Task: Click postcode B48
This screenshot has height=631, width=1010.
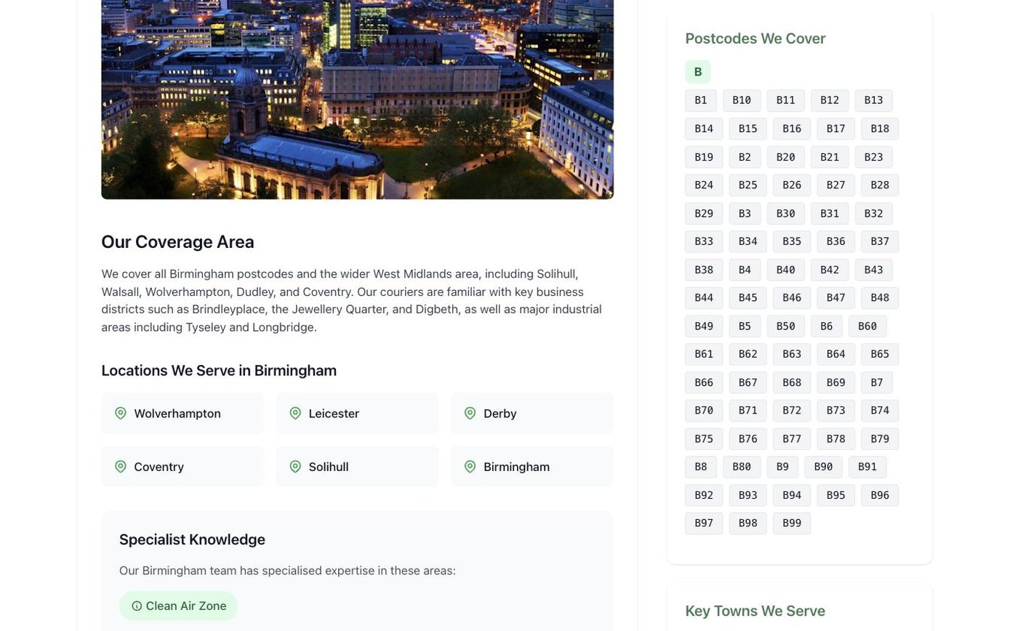Action: coord(880,297)
